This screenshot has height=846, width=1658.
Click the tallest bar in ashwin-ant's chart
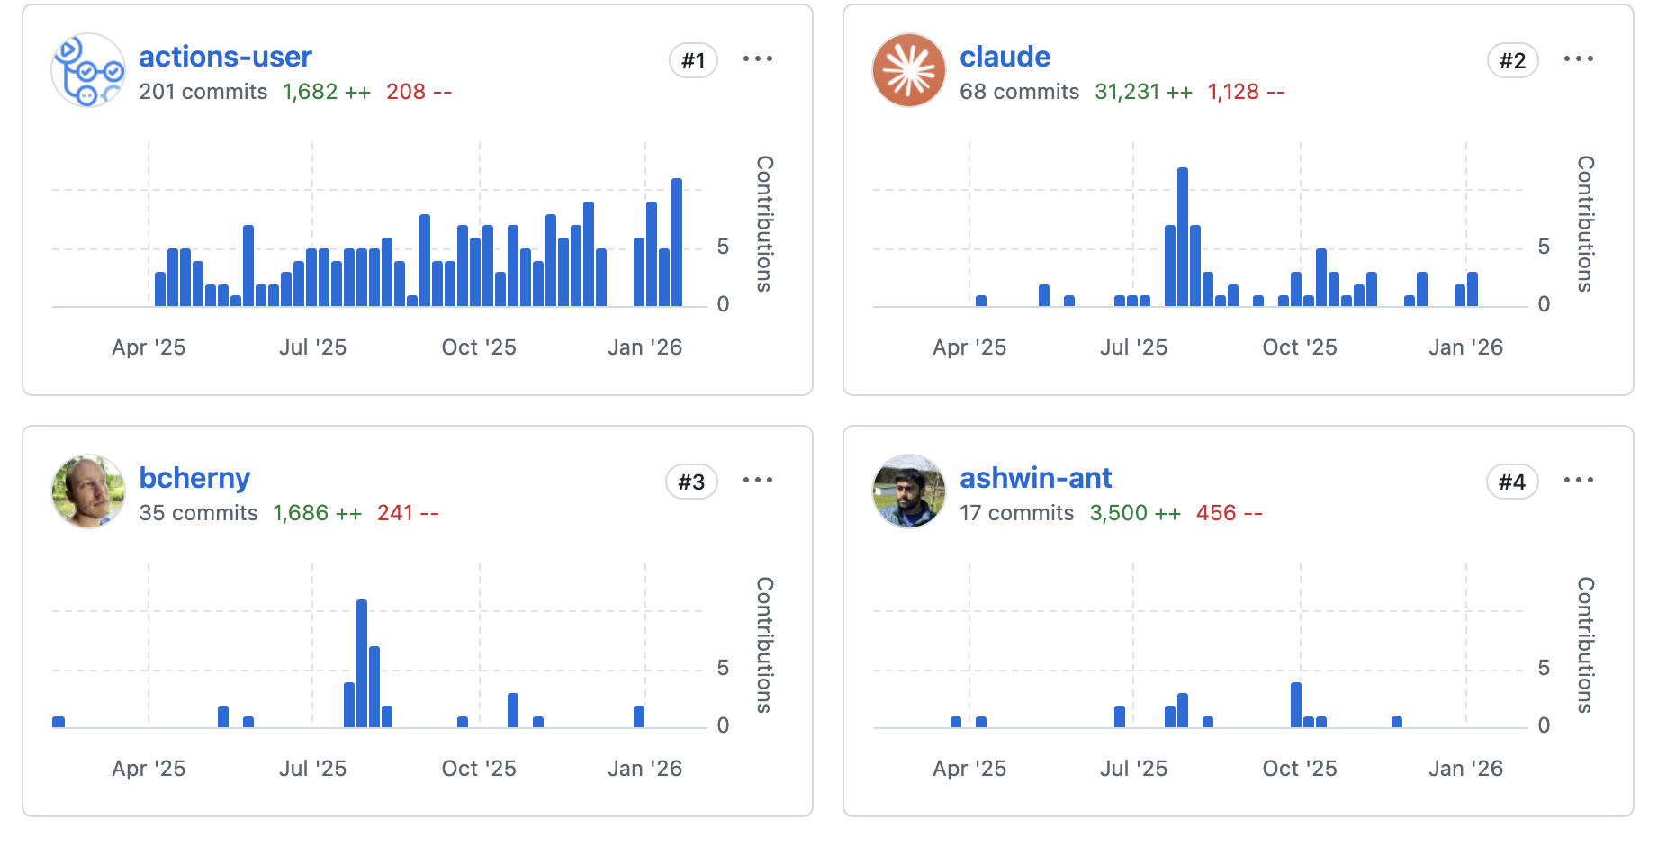click(1295, 705)
